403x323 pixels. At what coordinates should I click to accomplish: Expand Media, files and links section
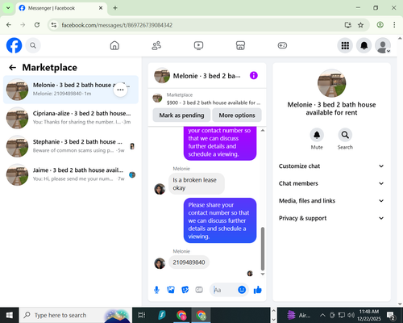coord(331,201)
